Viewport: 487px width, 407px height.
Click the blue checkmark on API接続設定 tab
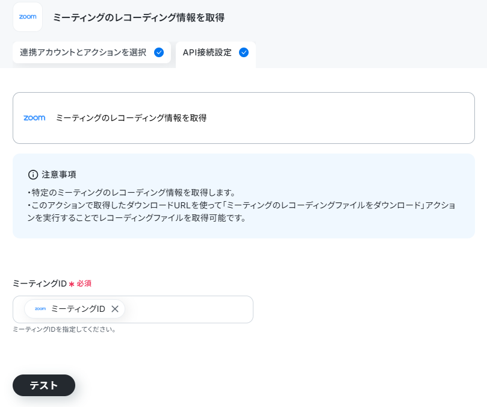[x=244, y=52]
